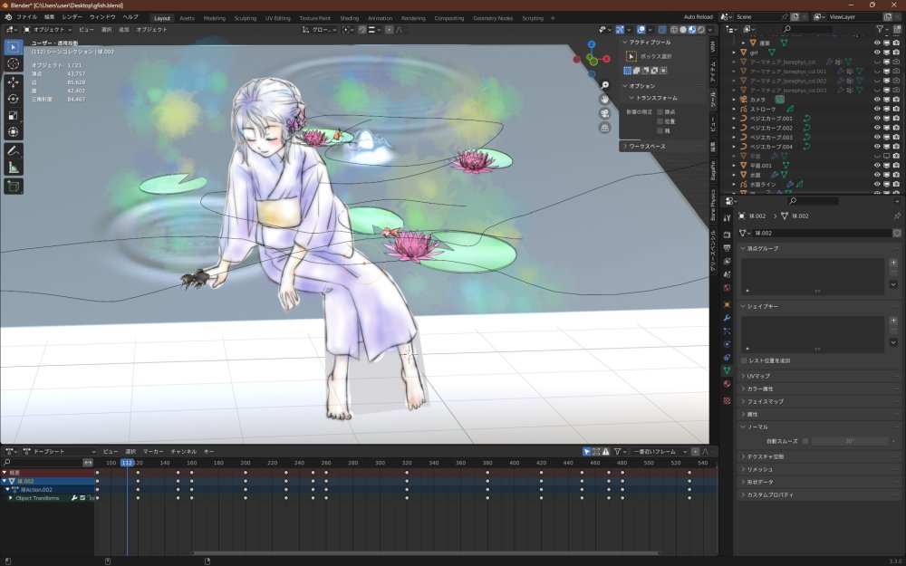
Task: Open the Material properties tab
Action: pos(727,383)
